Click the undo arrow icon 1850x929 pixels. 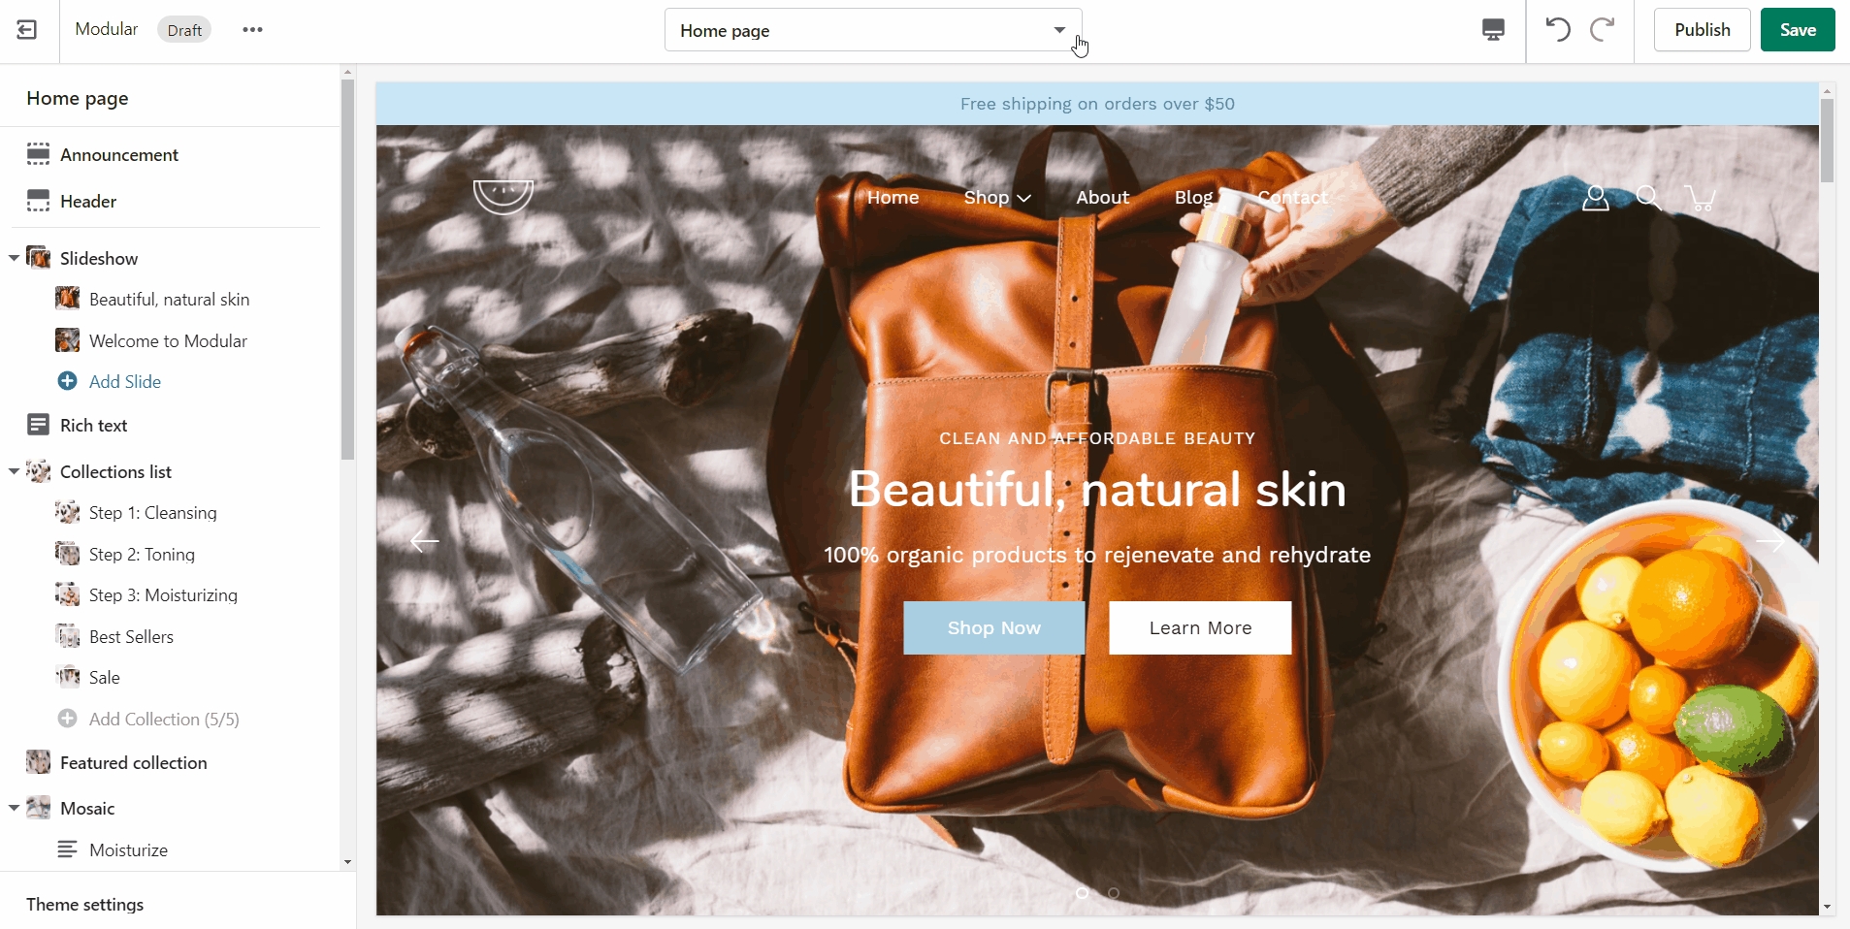click(x=1558, y=29)
